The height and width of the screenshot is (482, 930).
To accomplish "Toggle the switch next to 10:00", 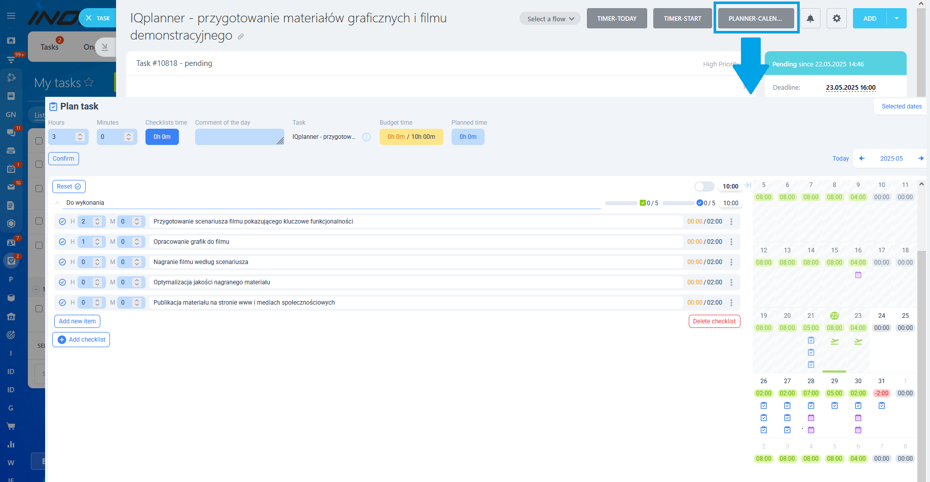I will click(704, 187).
